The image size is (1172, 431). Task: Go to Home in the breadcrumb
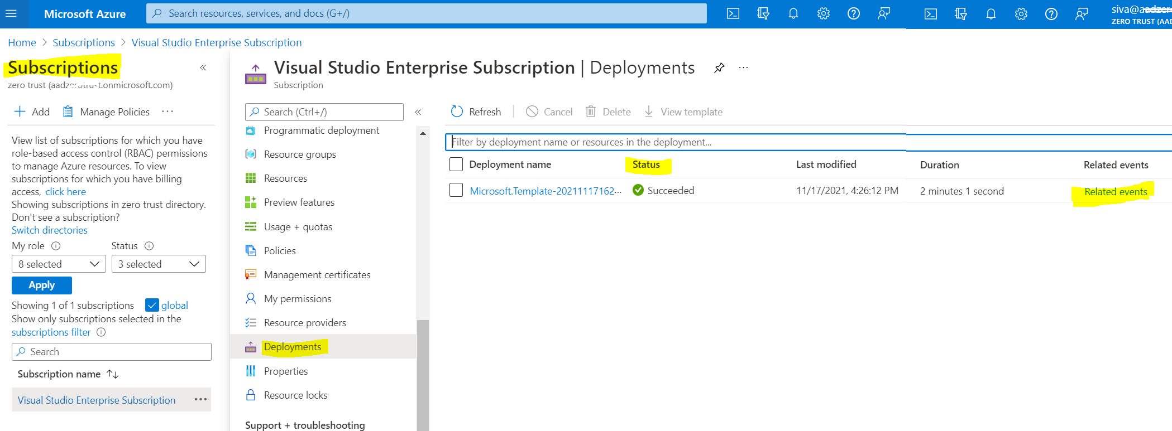22,43
